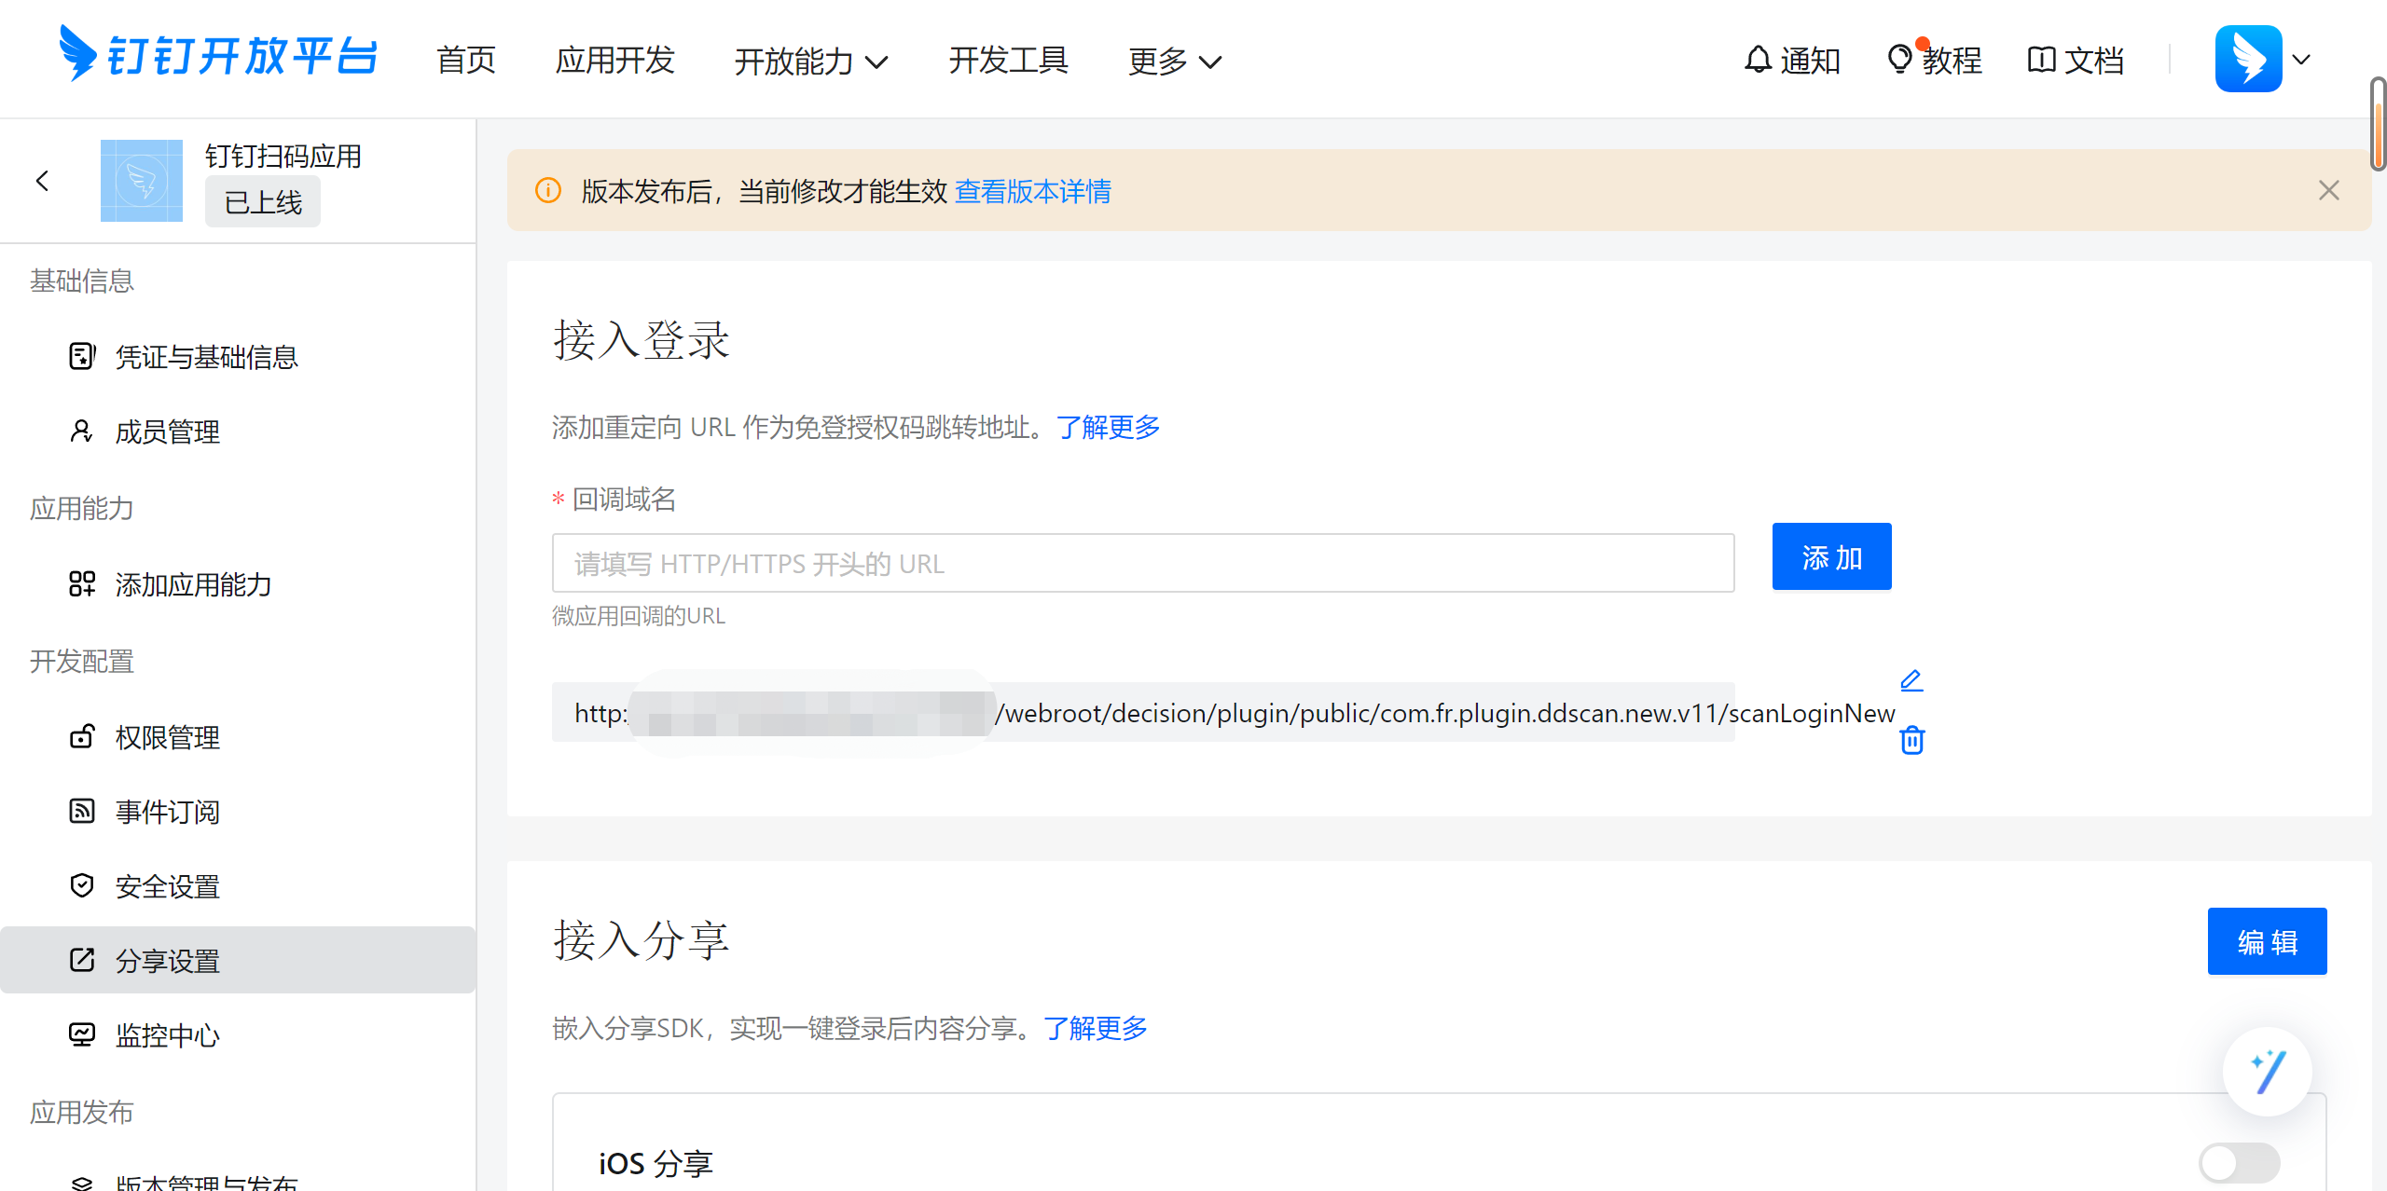The width and height of the screenshot is (2387, 1191).
Task: Open the account avatar dropdown arrow
Action: tap(2301, 60)
